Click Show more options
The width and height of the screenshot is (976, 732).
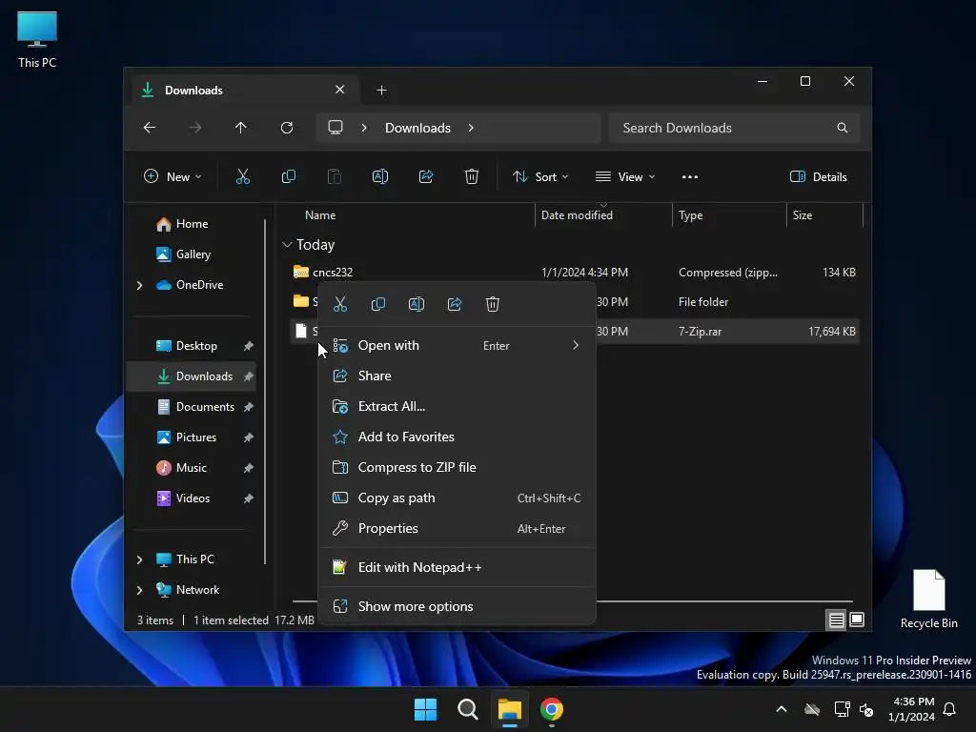[457, 606]
